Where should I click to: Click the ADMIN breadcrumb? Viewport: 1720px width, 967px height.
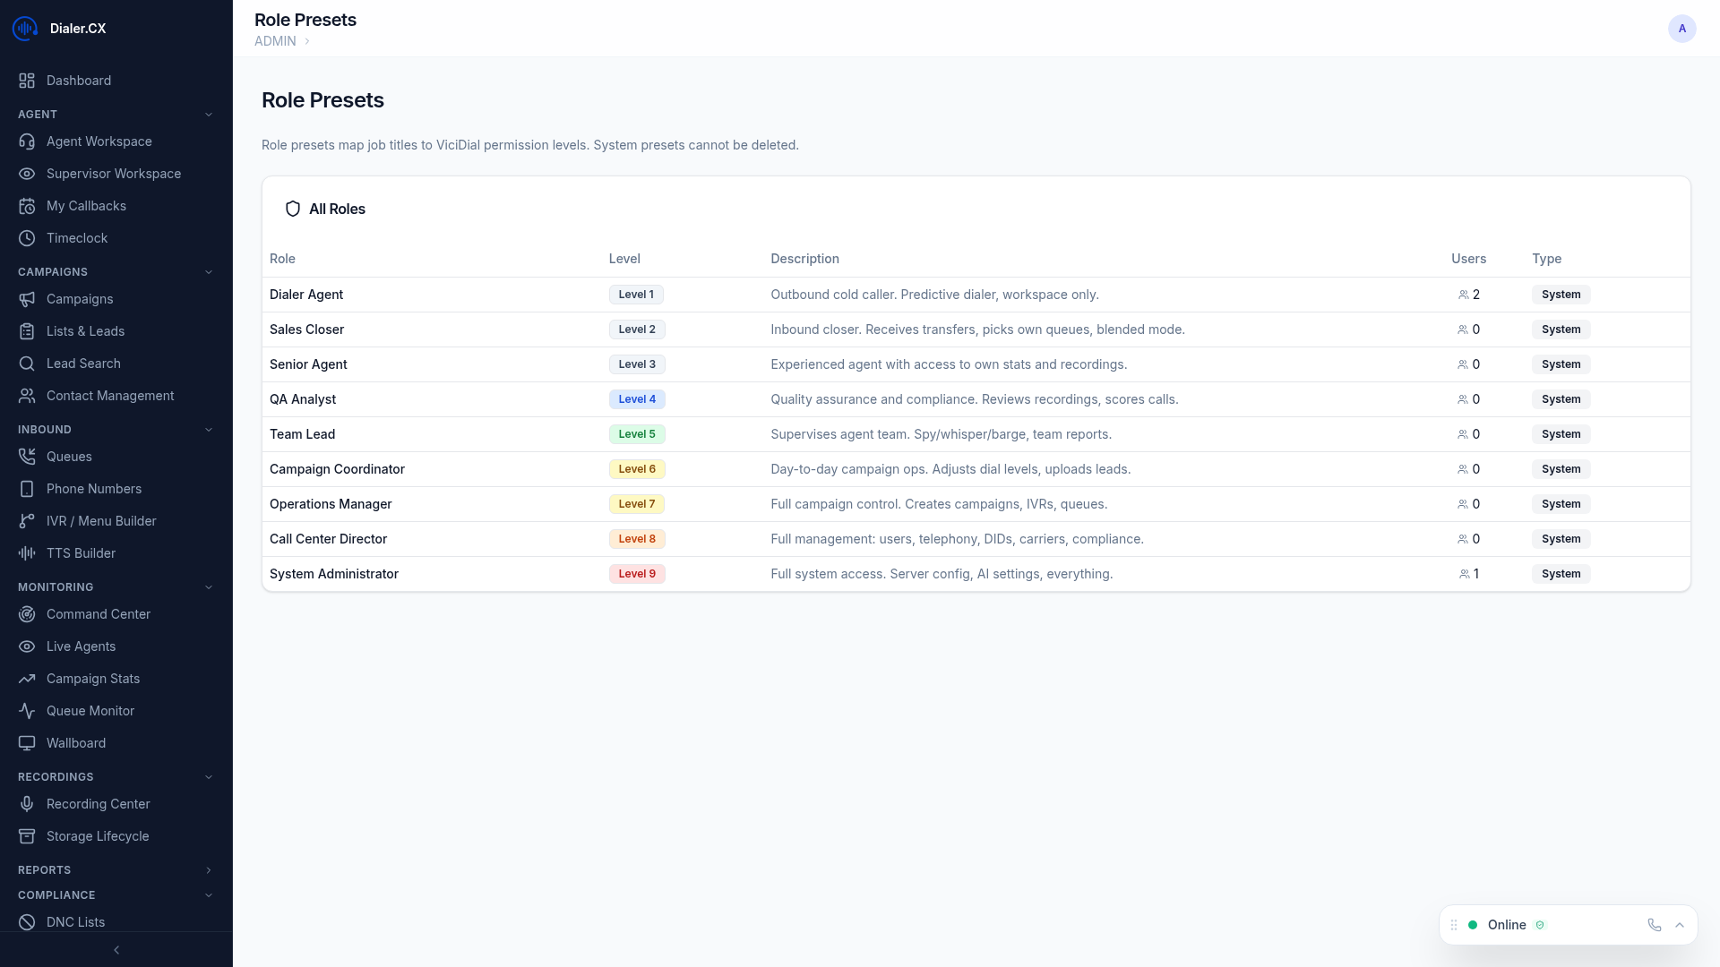point(274,41)
